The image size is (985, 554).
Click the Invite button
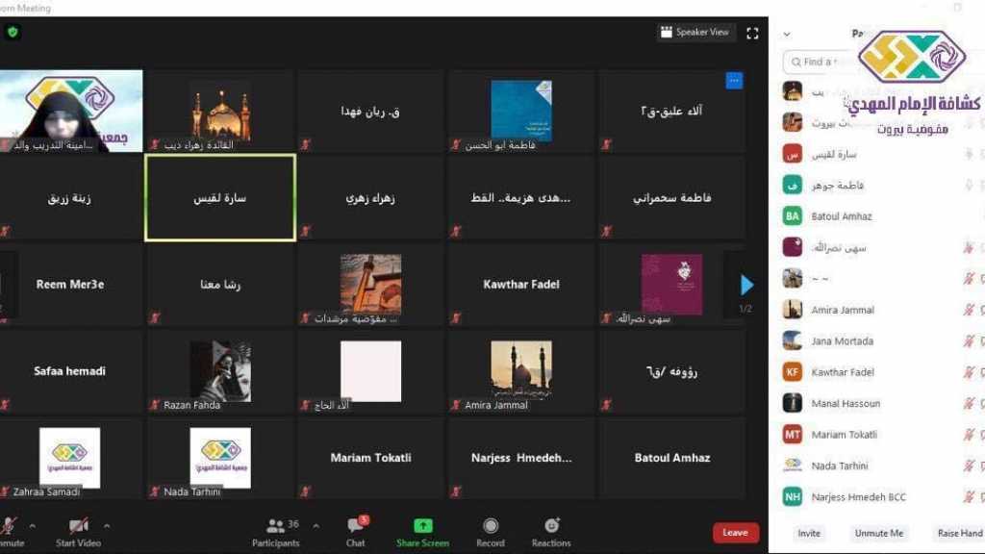click(x=809, y=533)
